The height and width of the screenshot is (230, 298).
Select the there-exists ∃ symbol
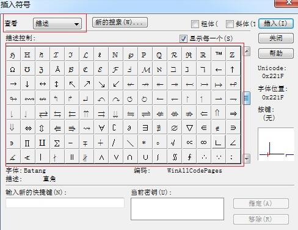[145, 128]
